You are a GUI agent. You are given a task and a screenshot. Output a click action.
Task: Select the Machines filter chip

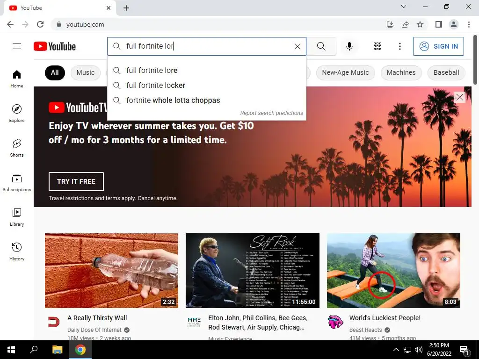401,72
